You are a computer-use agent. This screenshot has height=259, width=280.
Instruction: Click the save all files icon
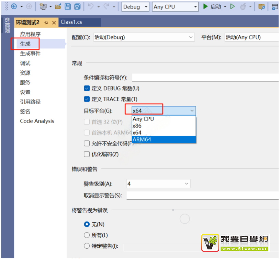77,7
